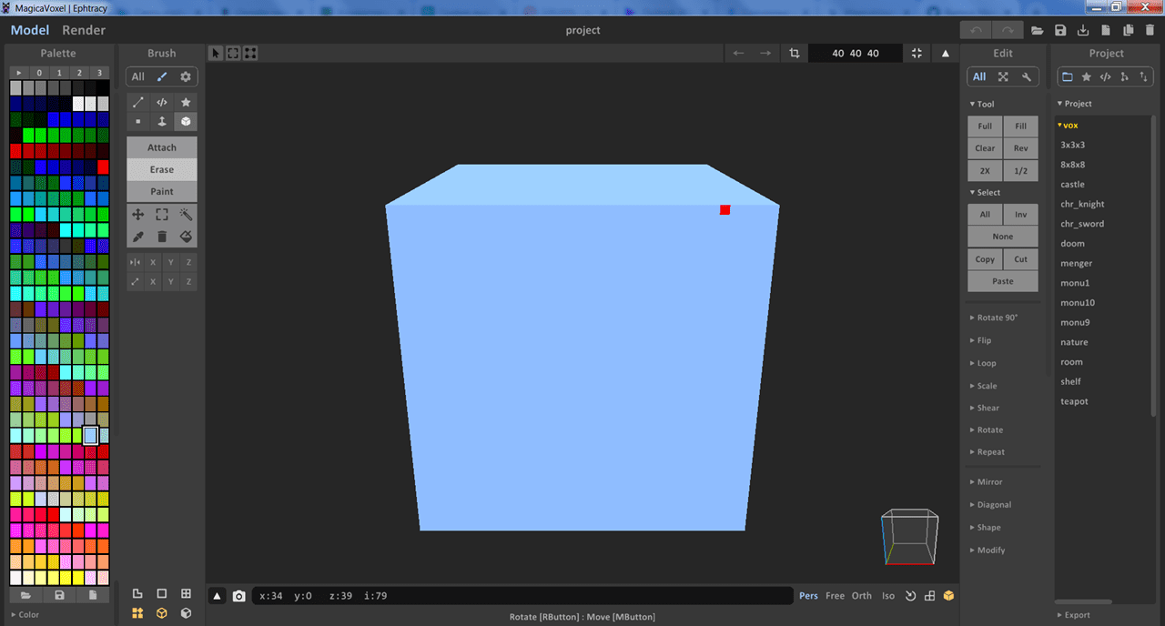
Task: Open the teapot model in Project list
Action: 1074,401
